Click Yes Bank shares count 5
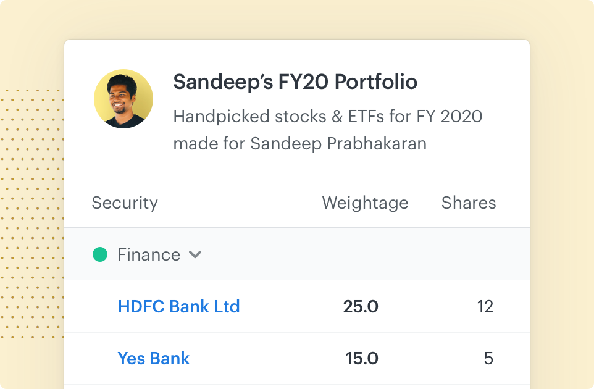The height and width of the screenshot is (389, 594). pos(488,358)
